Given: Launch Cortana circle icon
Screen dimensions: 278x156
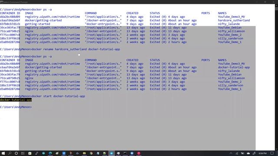Looking at the screenshot, I should click(16, 153).
